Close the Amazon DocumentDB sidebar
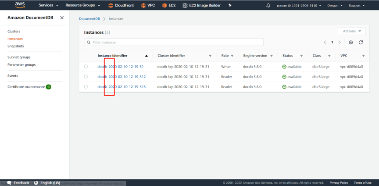 tap(62, 18)
